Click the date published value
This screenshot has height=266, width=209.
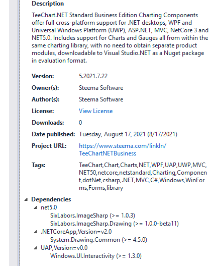[x=128, y=134]
